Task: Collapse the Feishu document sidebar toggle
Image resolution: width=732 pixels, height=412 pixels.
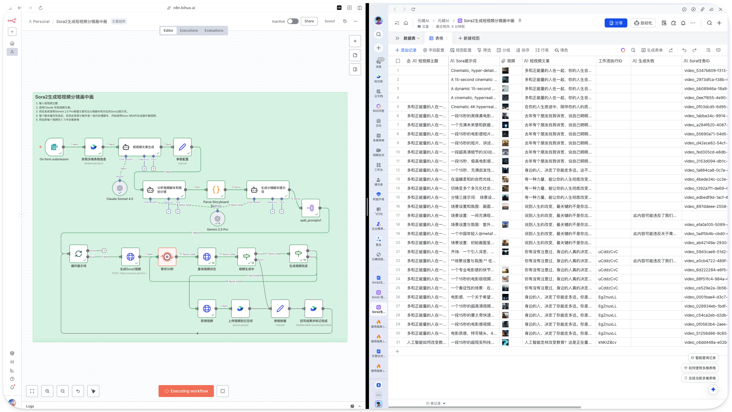Action: point(397,23)
